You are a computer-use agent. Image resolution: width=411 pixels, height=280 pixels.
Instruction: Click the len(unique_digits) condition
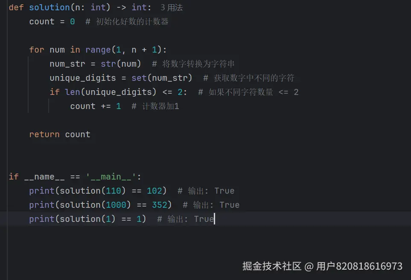[108, 92]
